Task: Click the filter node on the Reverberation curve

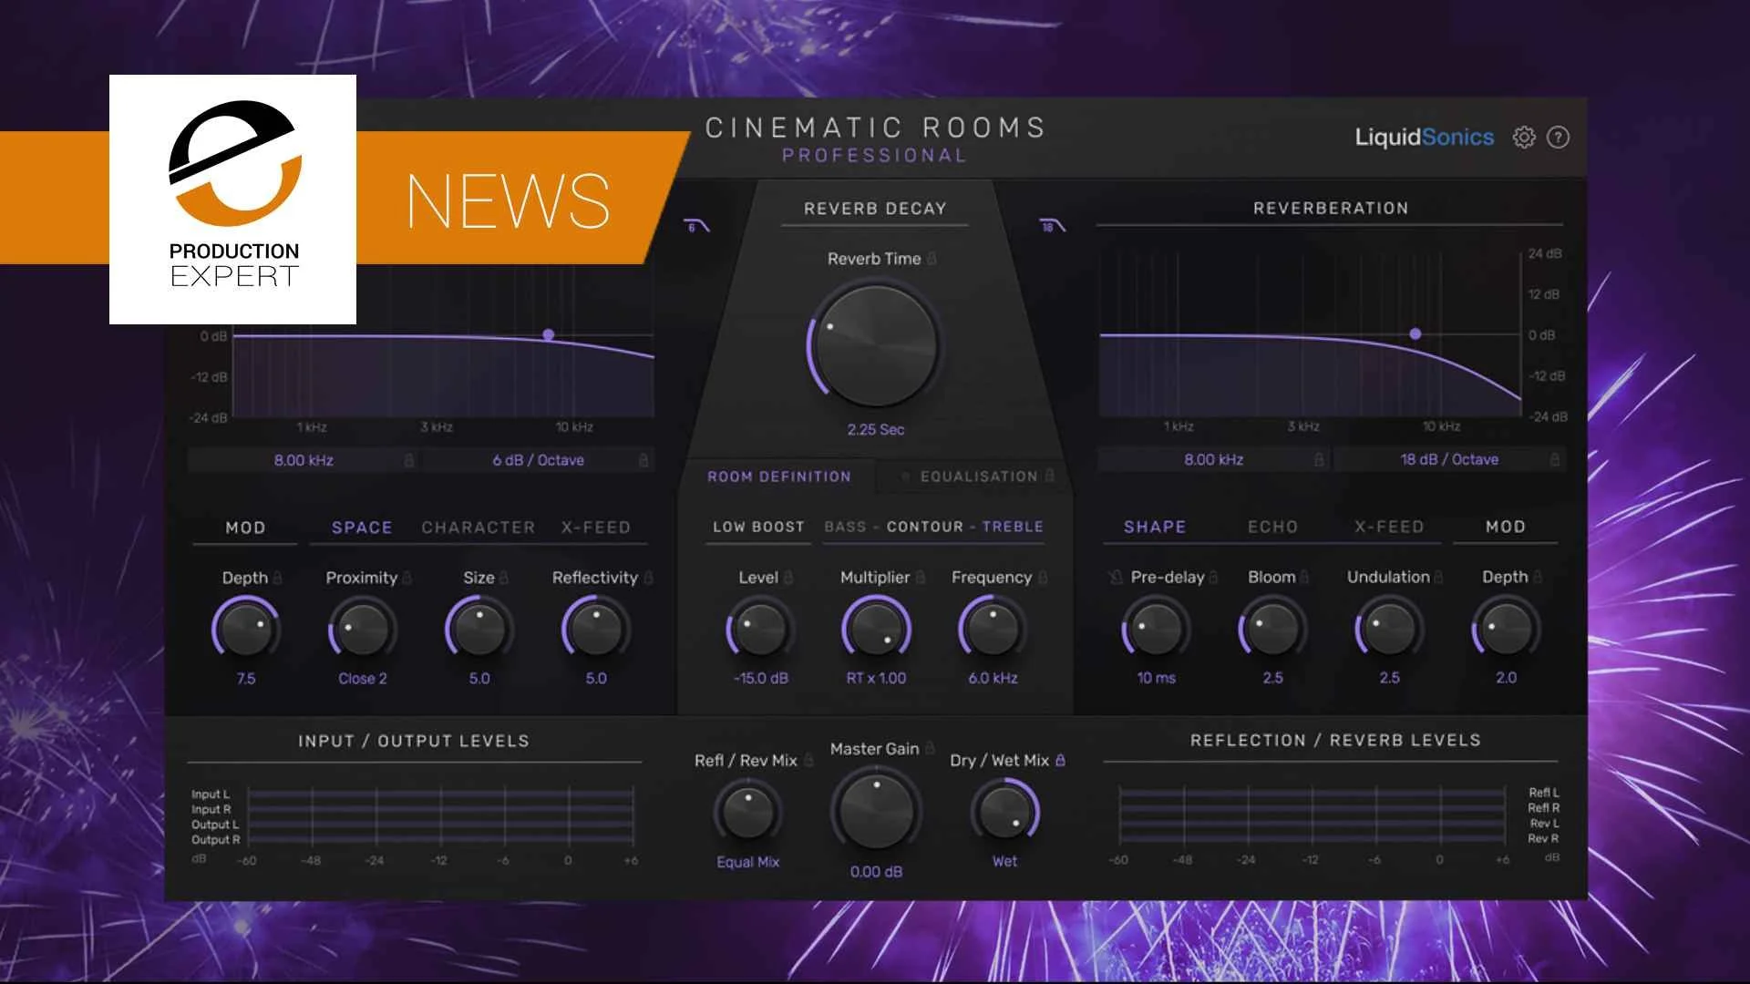Action: (x=1415, y=335)
